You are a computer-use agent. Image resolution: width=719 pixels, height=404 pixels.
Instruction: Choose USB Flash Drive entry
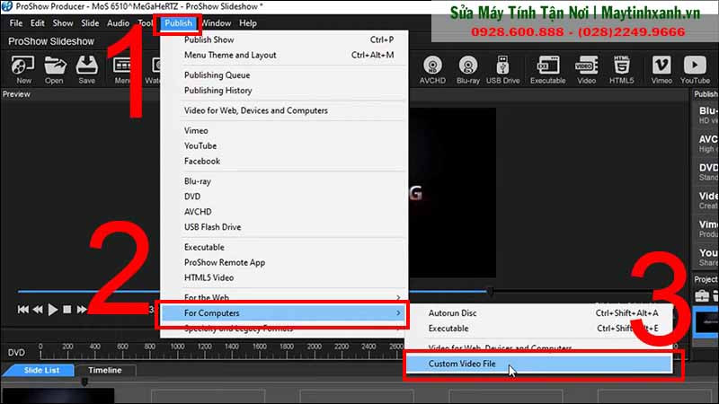(x=284, y=227)
